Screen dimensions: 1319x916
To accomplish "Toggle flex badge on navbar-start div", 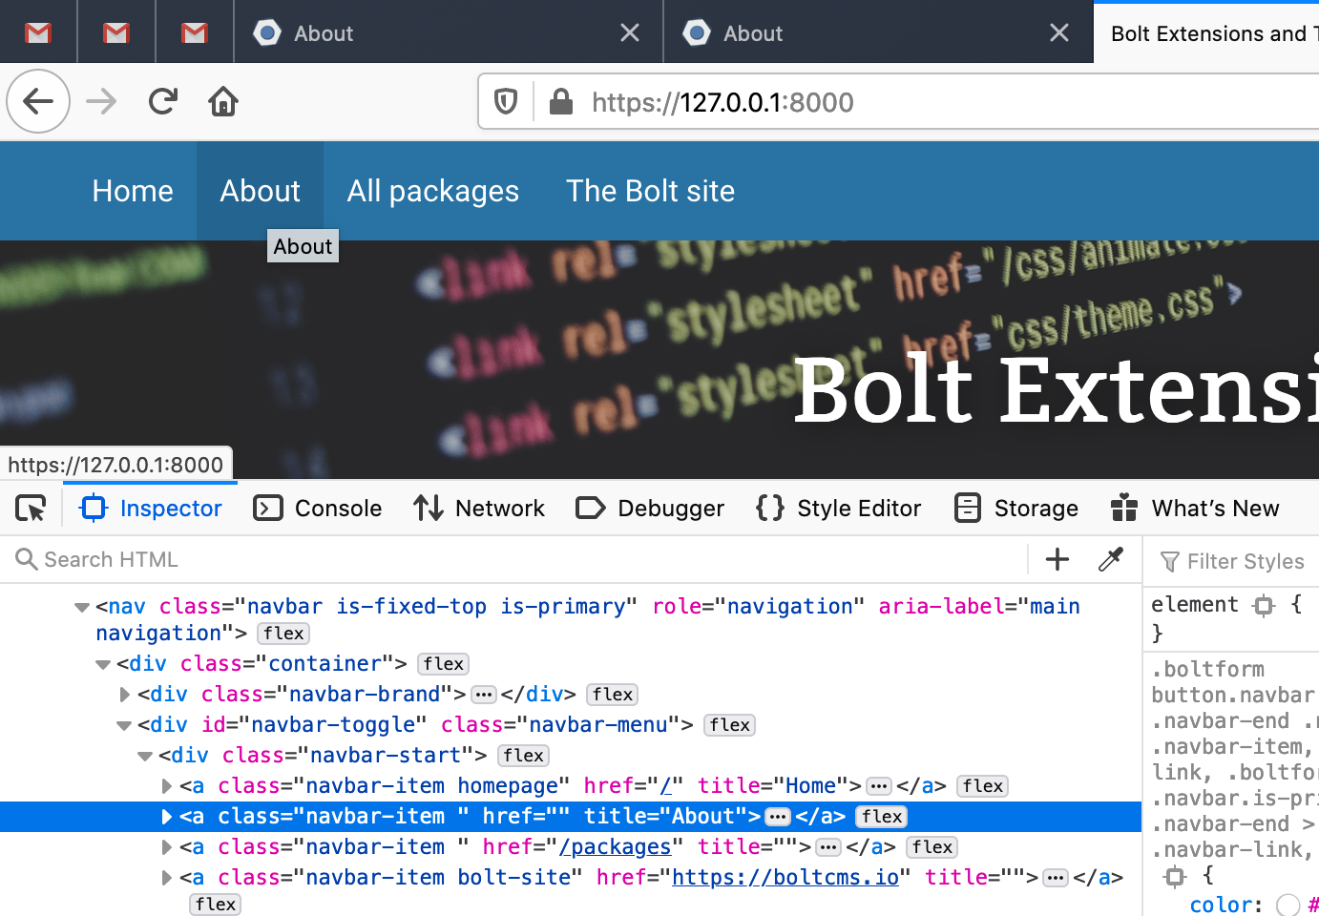I will coord(523,756).
